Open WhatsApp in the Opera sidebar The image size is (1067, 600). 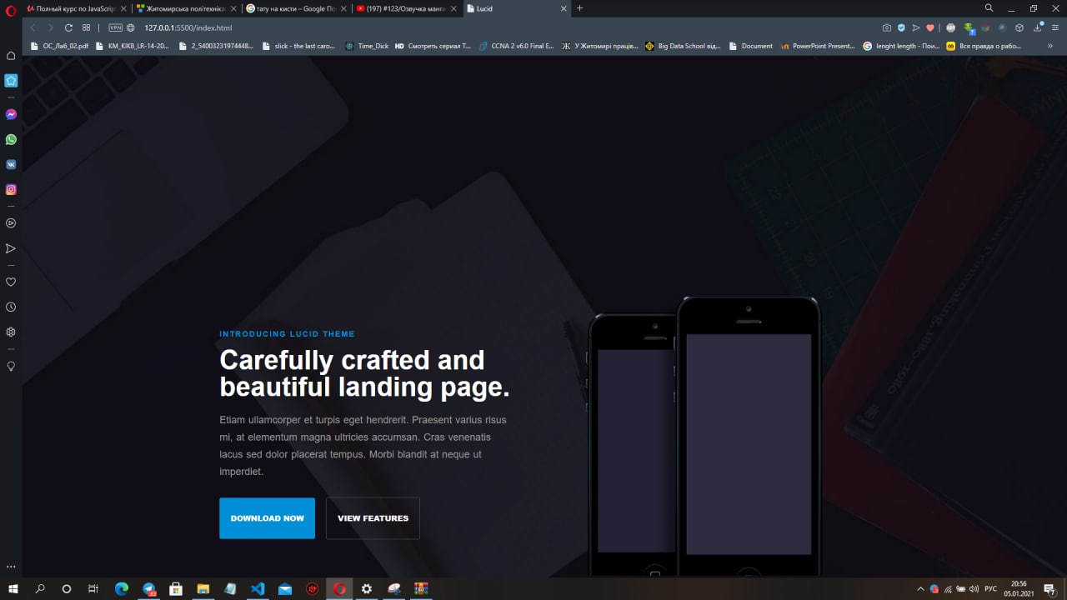tap(11, 139)
